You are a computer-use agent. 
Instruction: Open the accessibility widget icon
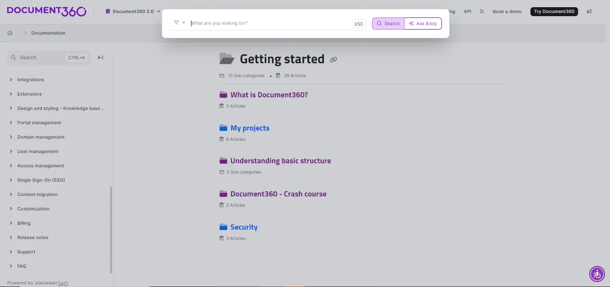click(x=597, y=274)
